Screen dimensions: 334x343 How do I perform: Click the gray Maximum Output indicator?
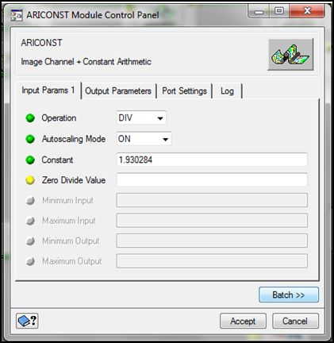click(30, 261)
